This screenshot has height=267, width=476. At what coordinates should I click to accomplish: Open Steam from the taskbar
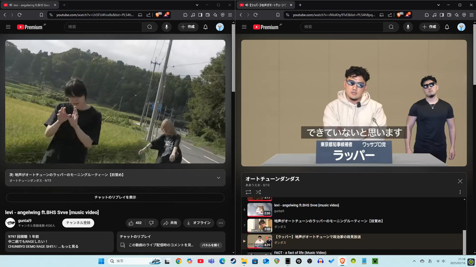pos(233,261)
